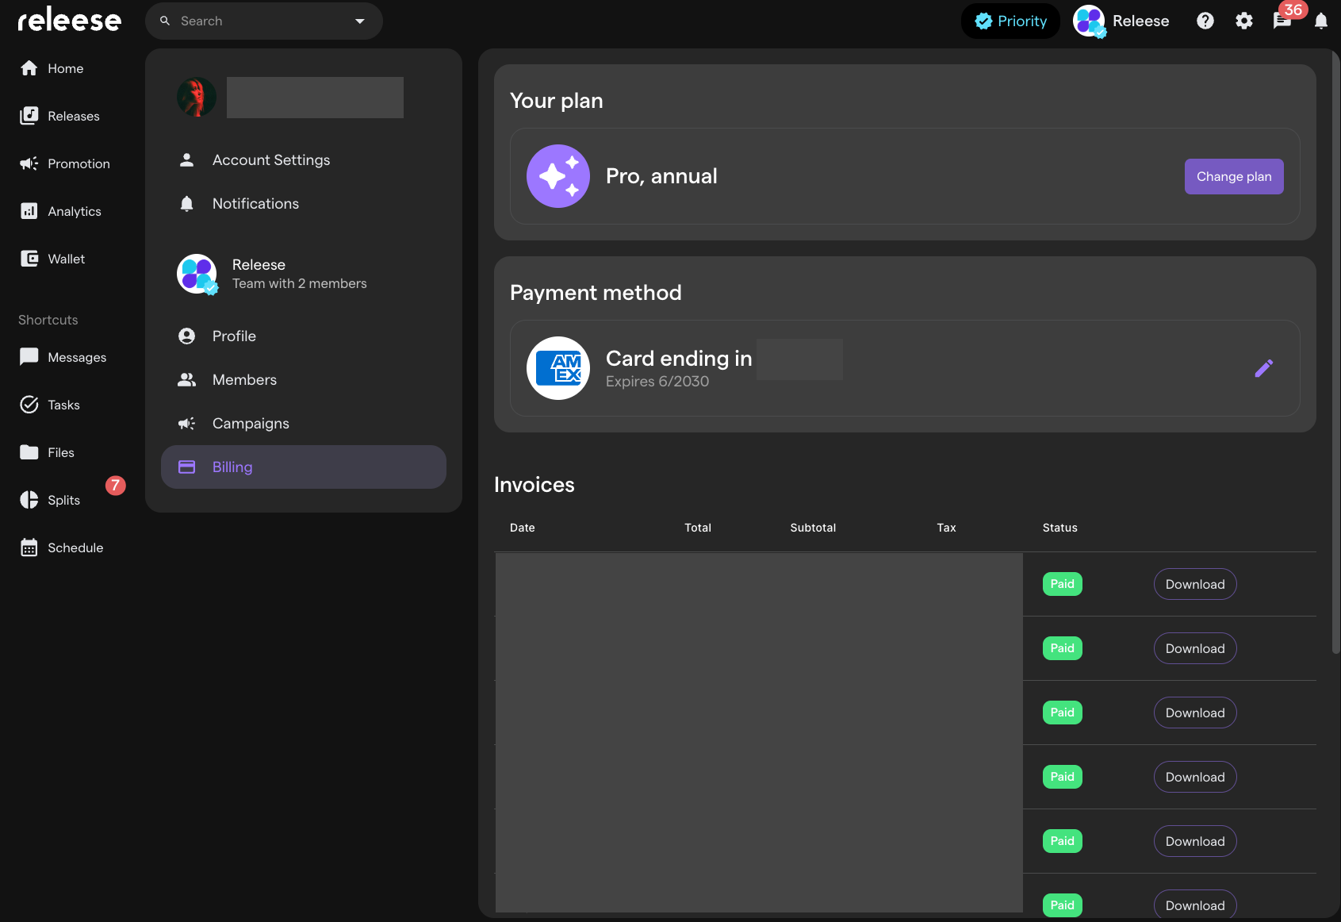The image size is (1341, 922).
Task: Click the red 7 badge on Splits
Action: (x=116, y=486)
